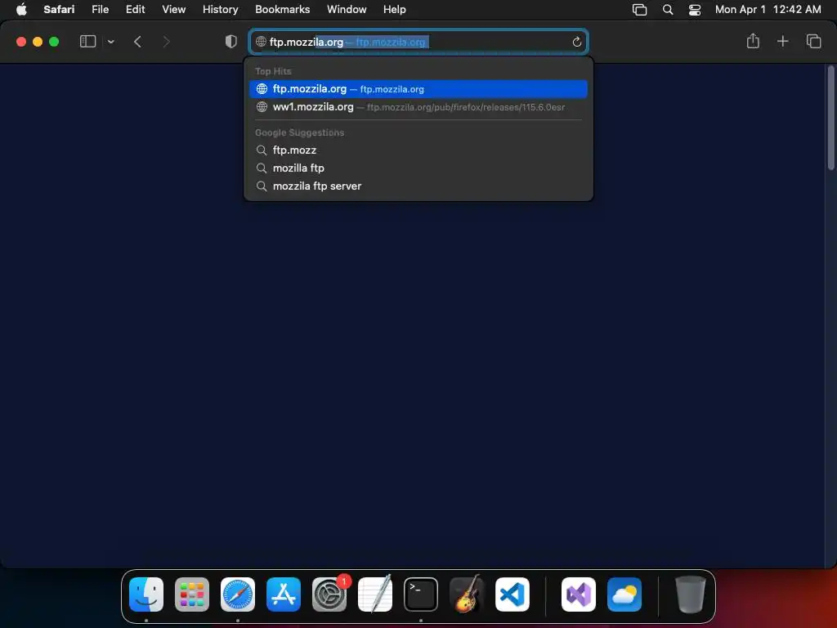Open the Privacy Report shield icon
The image size is (837, 628).
pyautogui.click(x=231, y=42)
